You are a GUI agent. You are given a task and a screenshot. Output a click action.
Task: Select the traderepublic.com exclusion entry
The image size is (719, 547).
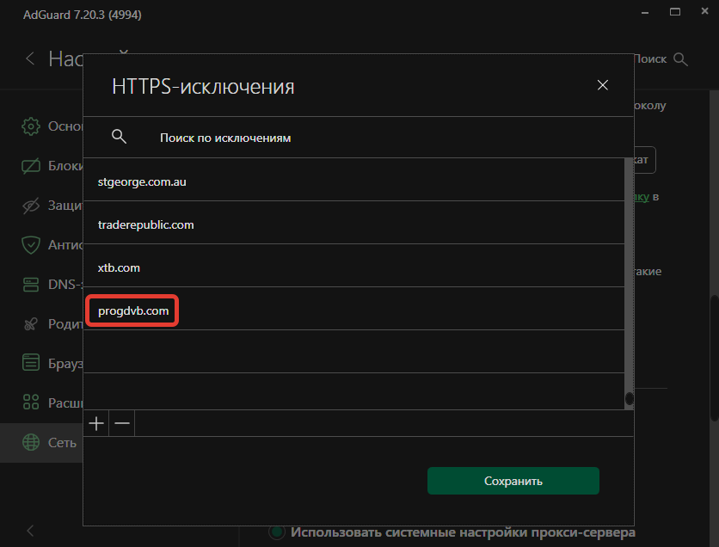pyautogui.click(x=146, y=224)
